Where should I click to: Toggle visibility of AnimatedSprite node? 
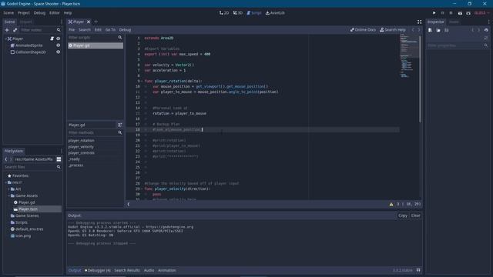click(x=59, y=45)
